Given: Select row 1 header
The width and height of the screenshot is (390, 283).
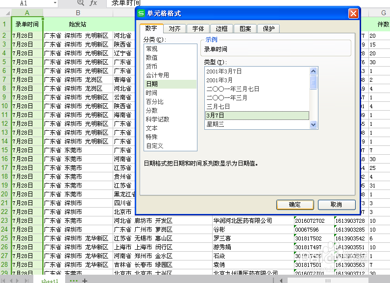Looking at the screenshot, I should click(x=4, y=24).
